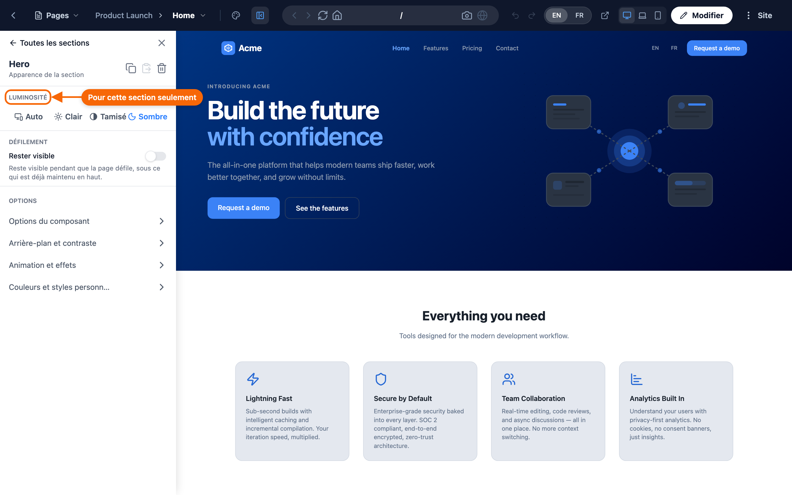Select Clair brightness
The width and height of the screenshot is (792, 495).
[x=68, y=117]
